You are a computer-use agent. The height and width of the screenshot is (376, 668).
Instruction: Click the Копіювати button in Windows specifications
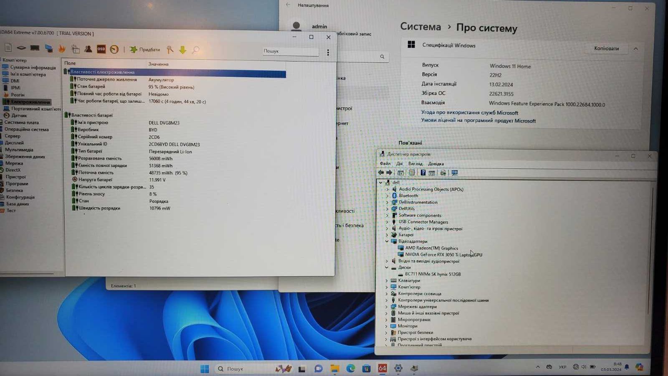tap(606, 48)
